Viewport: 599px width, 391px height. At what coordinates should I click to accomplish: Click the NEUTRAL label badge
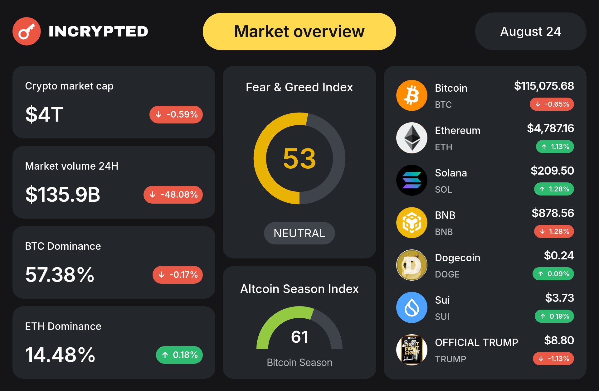299,233
